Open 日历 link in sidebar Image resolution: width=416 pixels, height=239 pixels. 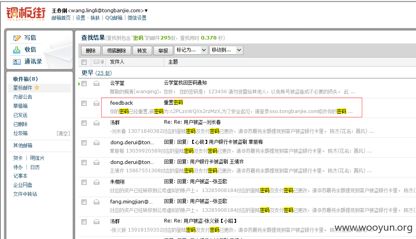point(35,167)
